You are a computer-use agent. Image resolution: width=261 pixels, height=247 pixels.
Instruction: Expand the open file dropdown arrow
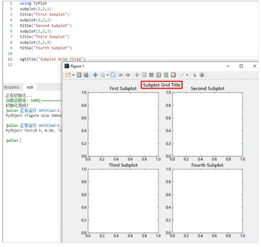pos(73,75)
